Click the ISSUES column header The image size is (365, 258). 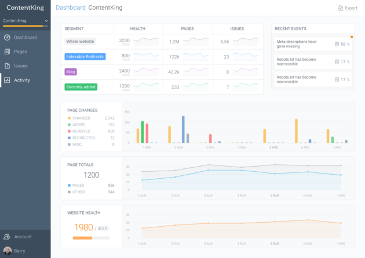pos(237,29)
